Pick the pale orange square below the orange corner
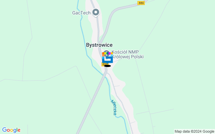The height and width of the screenshot is (134, 215). coord(103,55)
